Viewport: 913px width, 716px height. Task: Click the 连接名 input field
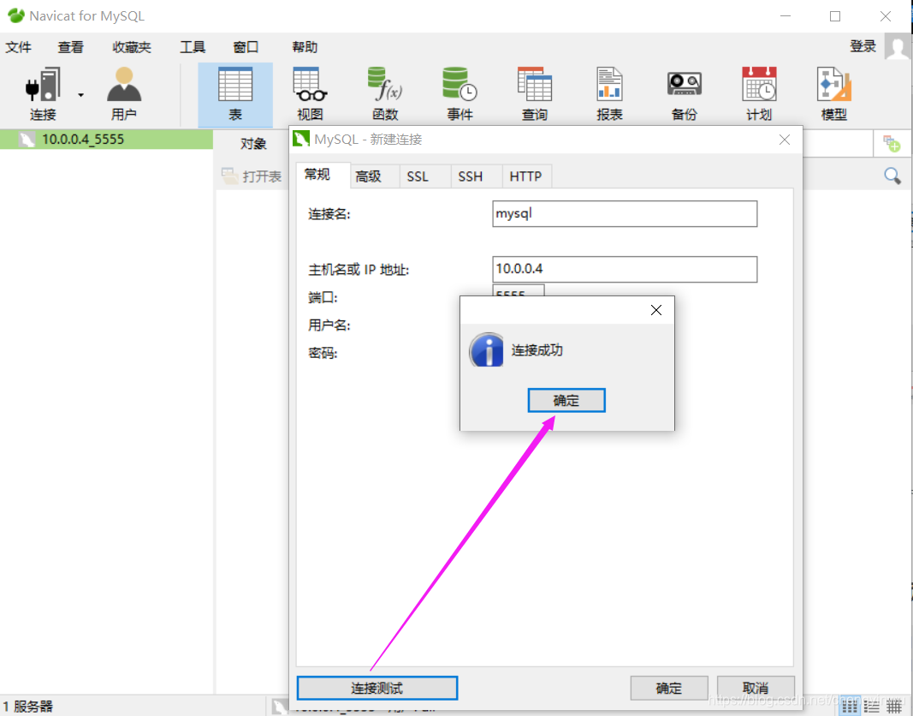625,214
